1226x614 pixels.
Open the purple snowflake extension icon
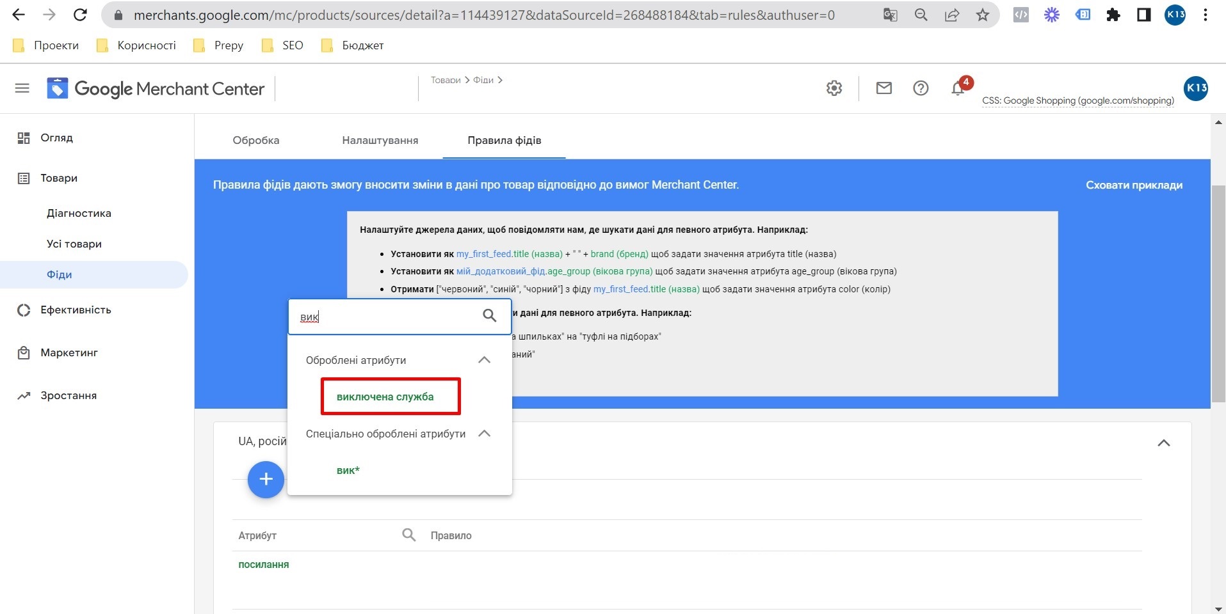(1052, 15)
